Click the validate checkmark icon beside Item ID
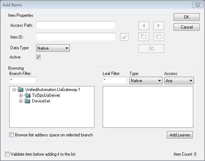The height and width of the screenshot is (161, 205). 124,37
